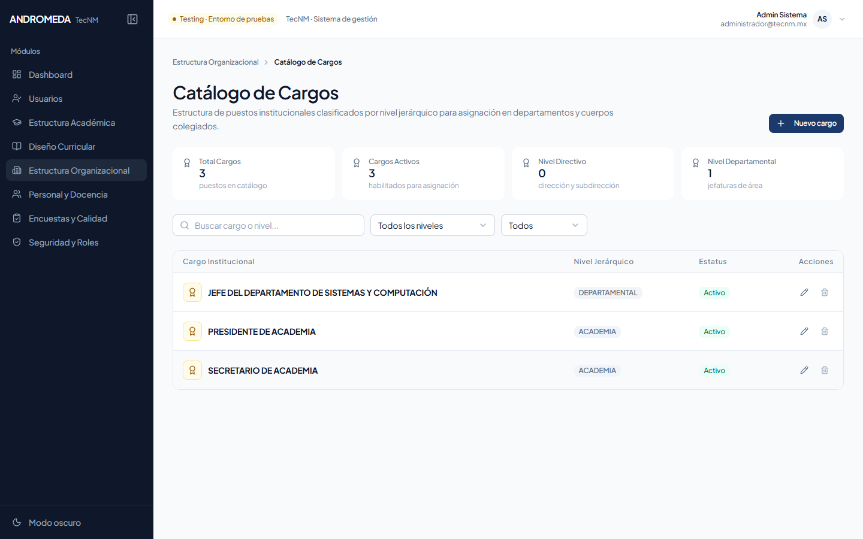863x539 pixels.
Task: Open the Todos los niveles dropdown
Action: [x=433, y=225]
